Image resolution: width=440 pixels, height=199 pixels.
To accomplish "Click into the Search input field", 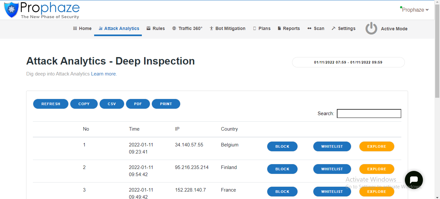I will point(369,114).
